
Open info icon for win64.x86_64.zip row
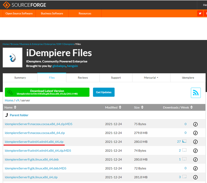(195, 142)
